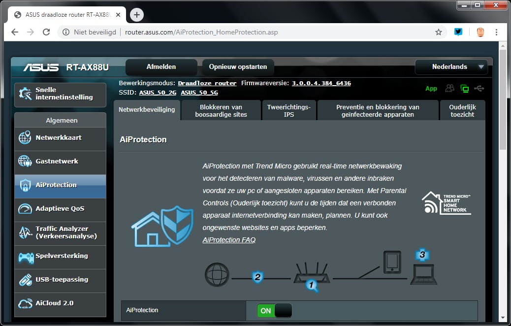Screen dimensions: 511x326
Task: Click the guest users status icon
Action: point(450,88)
